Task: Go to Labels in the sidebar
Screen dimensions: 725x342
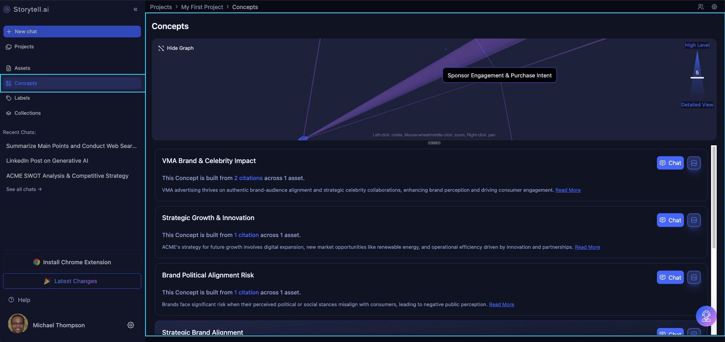Action: tap(22, 98)
